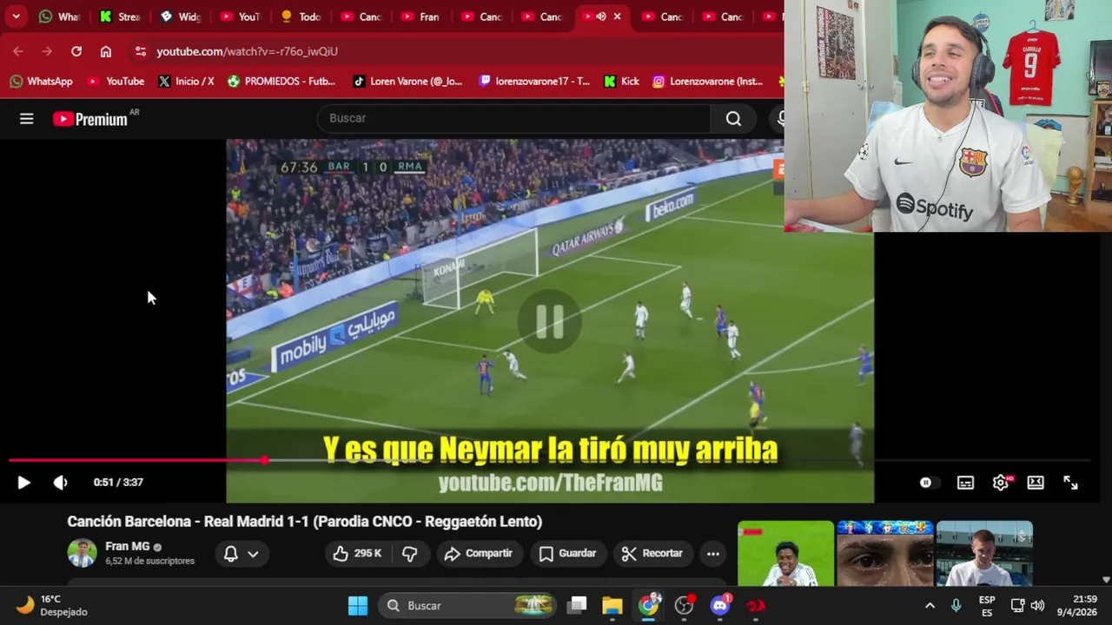Save video with Guardar button
This screenshot has width=1112, height=625.
click(567, 553)
